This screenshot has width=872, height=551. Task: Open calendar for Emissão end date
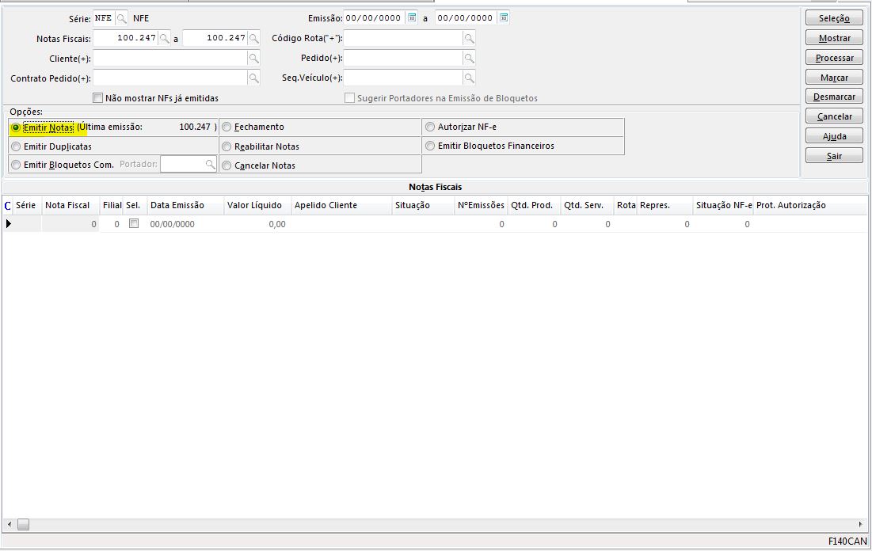pyautogui.click(x=504, y=17)
